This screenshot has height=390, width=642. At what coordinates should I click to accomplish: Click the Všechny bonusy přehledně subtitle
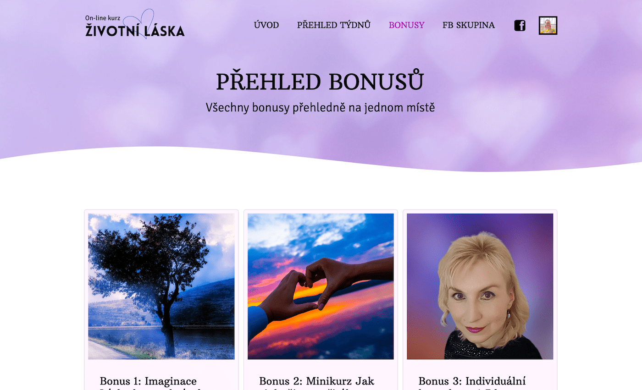point(320,108)
